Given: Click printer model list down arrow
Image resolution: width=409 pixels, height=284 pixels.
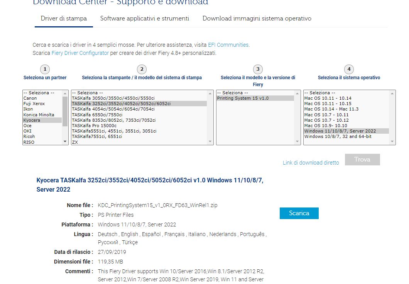Looking at the screenshot, I should click(x=210, y=141).
